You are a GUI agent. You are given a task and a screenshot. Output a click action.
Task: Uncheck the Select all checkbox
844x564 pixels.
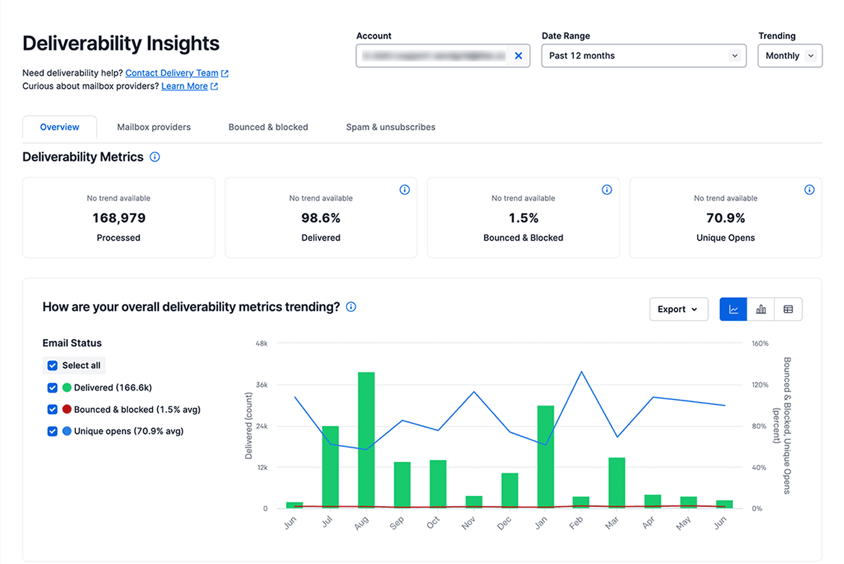[53, 366]
